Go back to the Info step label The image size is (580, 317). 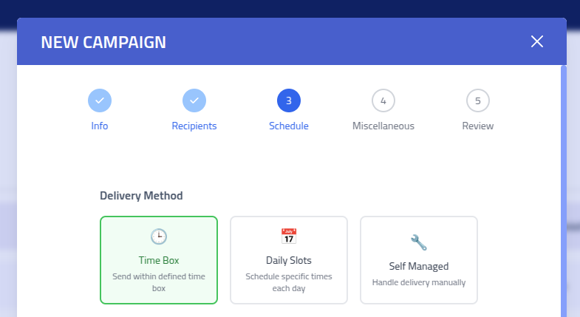tap(100, 126)
